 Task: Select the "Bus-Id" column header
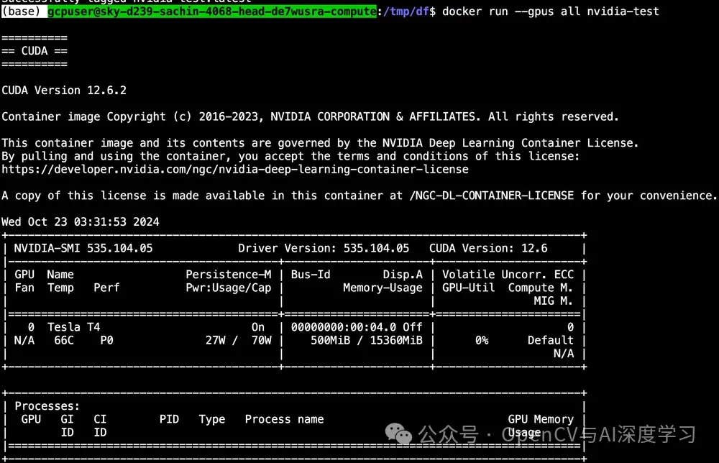pyautogui.click(x=311, y=275)
